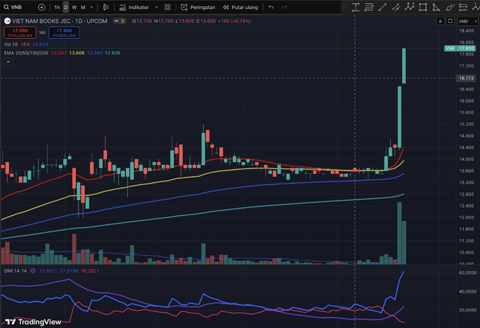Select the Vol 20 indicator legend
480x328 pixels.
point(11,44)
